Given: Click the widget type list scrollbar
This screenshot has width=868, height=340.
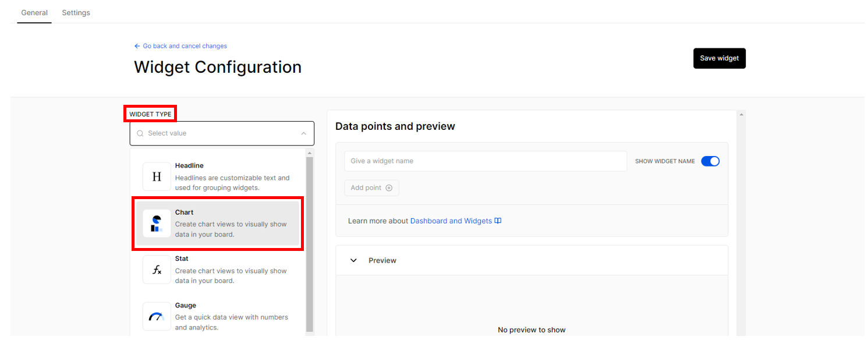Looking at the screenshot, I should [310, 243].
